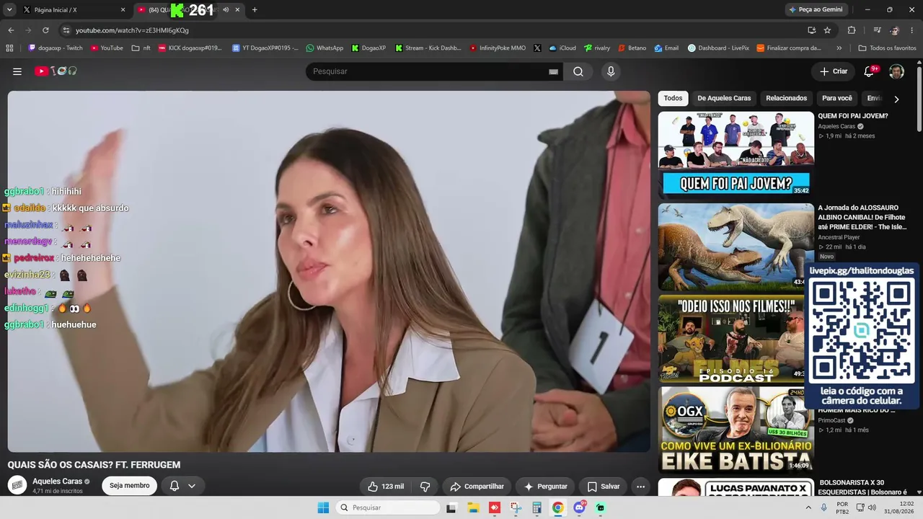923x519 pixels.
Task: Toggle the notification bell for Aqueles Caras
Action: (x=182, y=486)
